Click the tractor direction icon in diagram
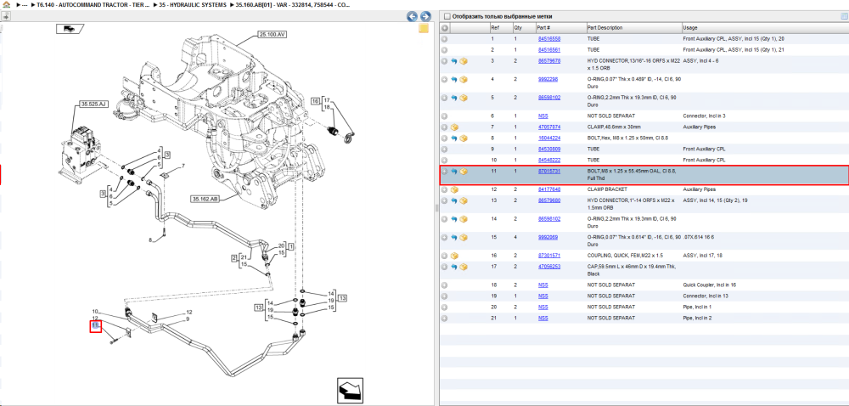This screenshot has height=406, width=849. [x=70, y=29]
